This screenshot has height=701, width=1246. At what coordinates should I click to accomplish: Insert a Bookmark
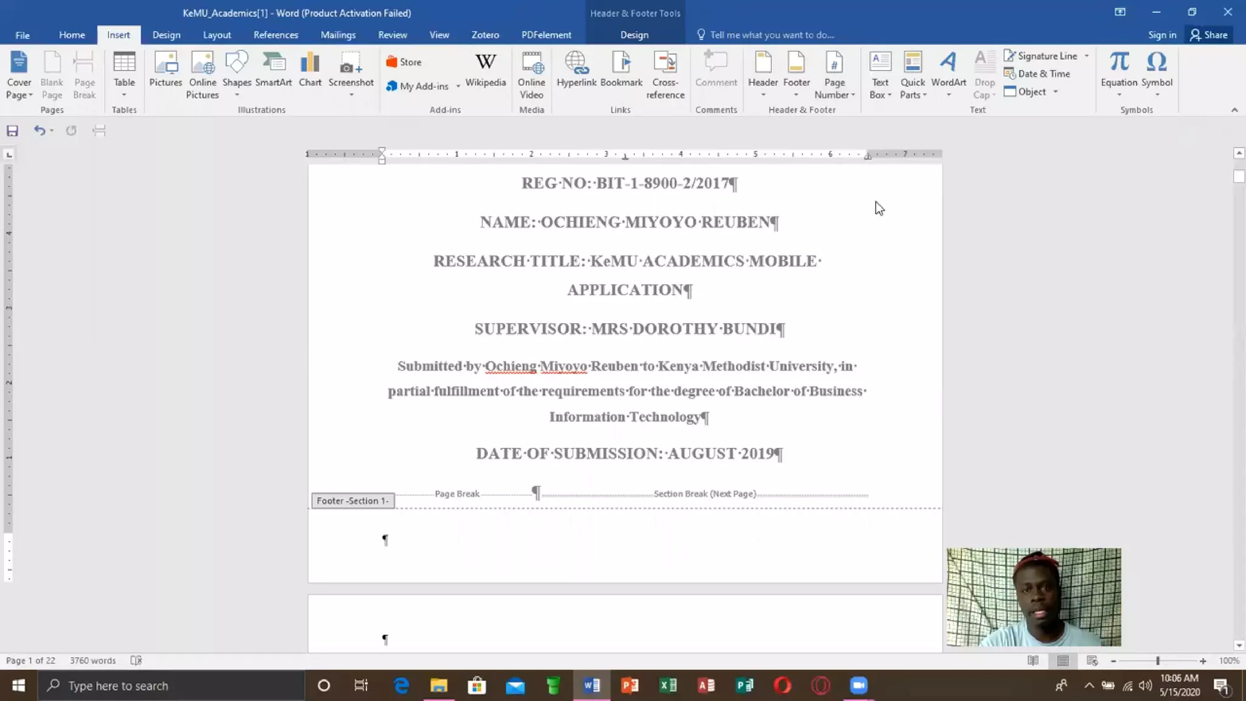pyautogui.click(x=621, y=69)
